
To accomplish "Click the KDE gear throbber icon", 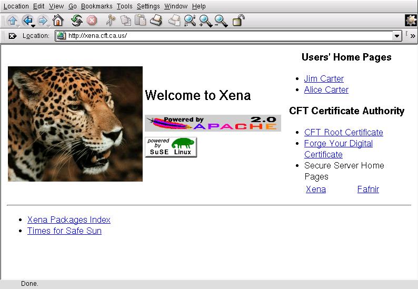I will 411,21.
